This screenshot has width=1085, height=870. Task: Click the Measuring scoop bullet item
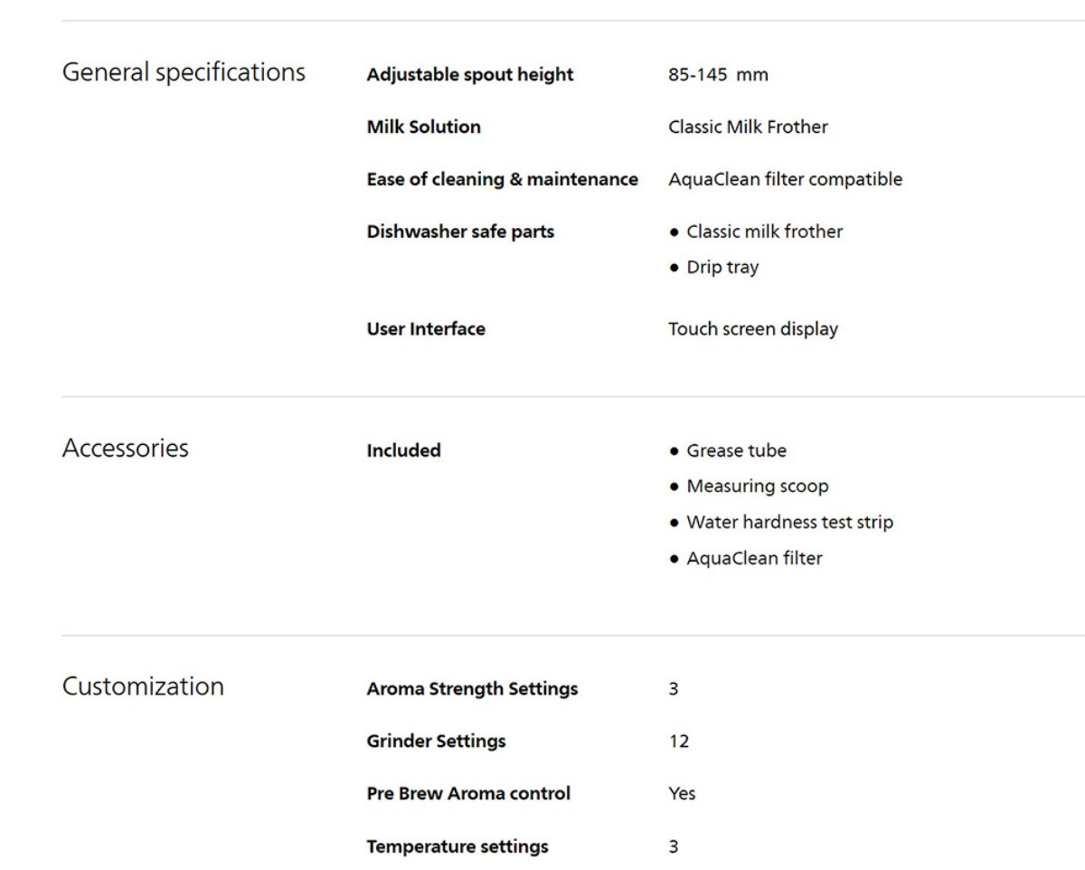pyautogui.click(x=749, y=487)
